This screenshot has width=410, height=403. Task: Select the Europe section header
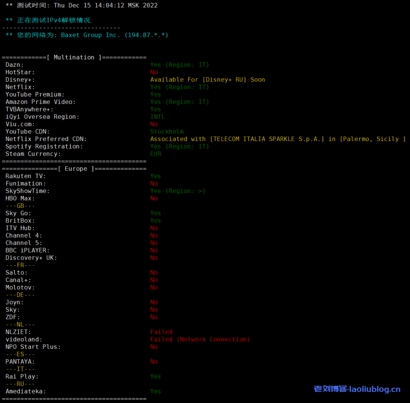pyautogui.click(x=74, y=169)
